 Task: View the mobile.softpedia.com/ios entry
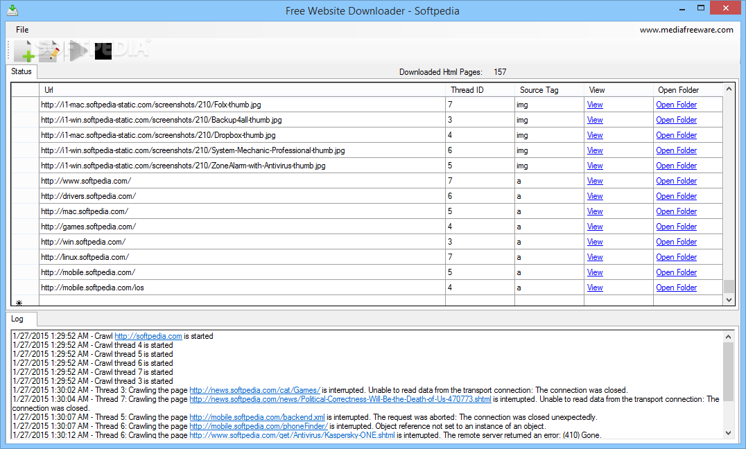coord(595,288)
